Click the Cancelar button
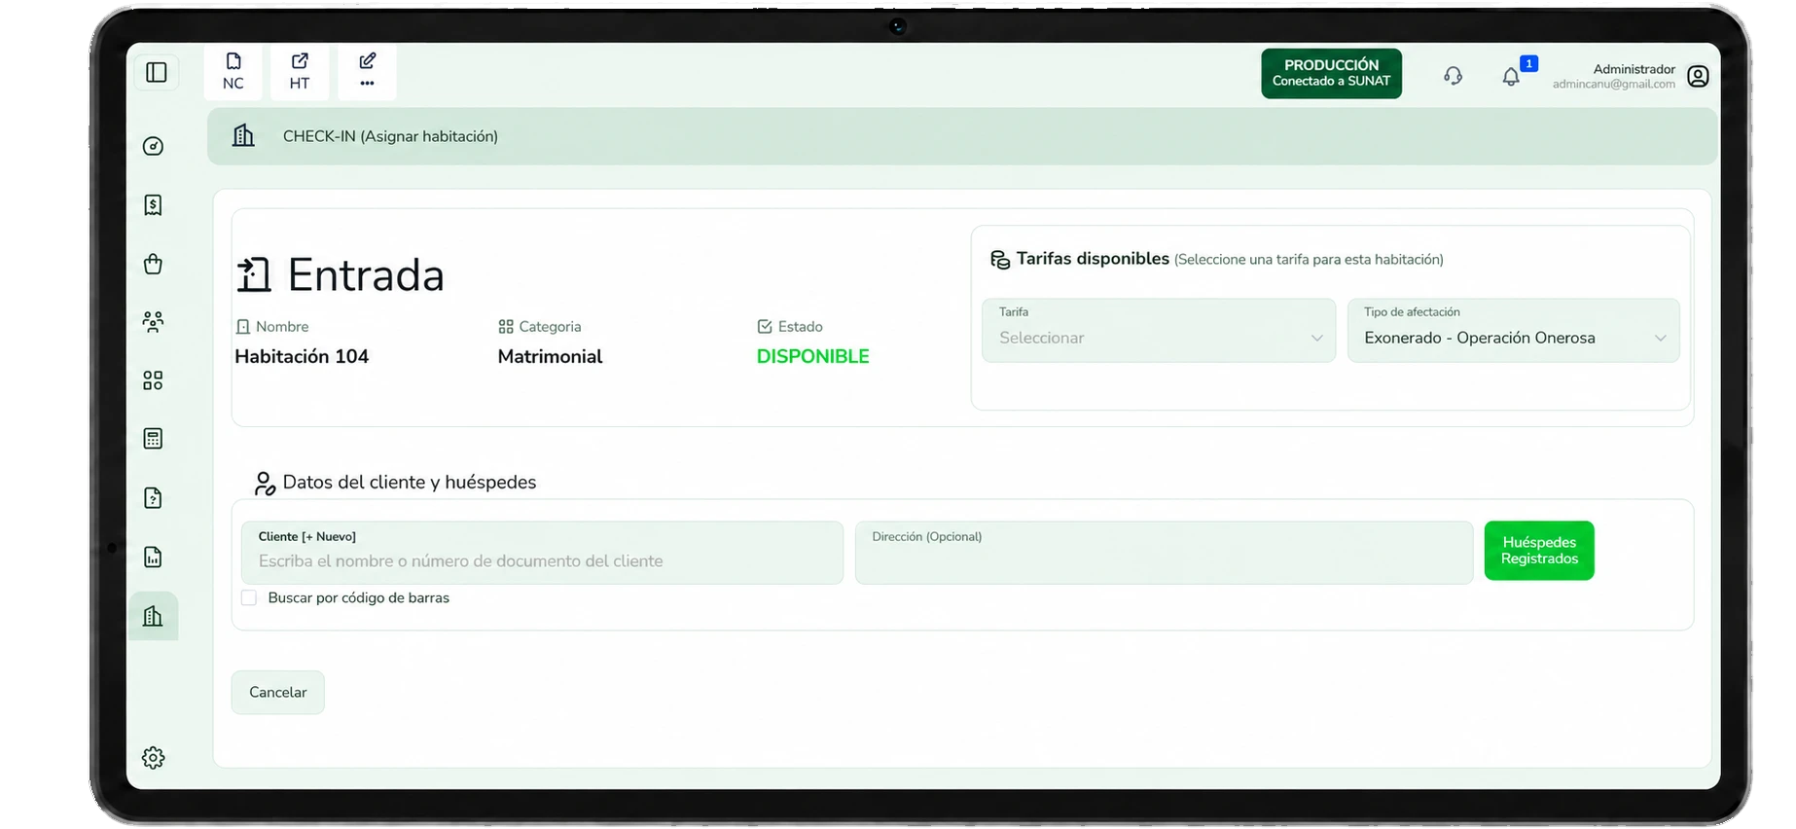The height and width of the screenshot is (829, 1796). click(277, 693)
